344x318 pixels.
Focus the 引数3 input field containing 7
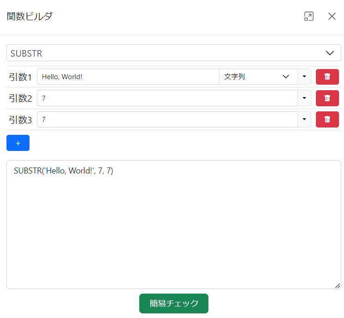point(167,119)
